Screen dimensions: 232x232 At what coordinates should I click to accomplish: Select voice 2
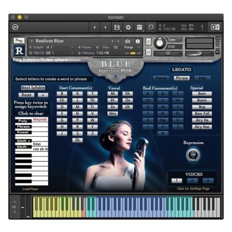coord(192,181)
